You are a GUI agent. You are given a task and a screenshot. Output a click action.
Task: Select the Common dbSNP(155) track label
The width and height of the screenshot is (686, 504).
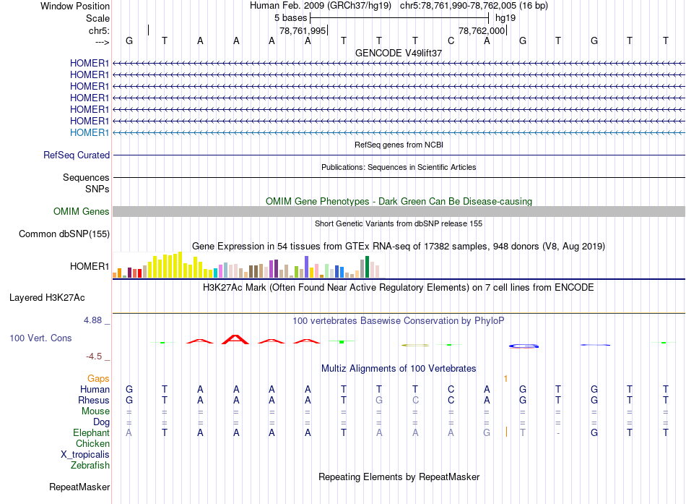pos(64,234)
